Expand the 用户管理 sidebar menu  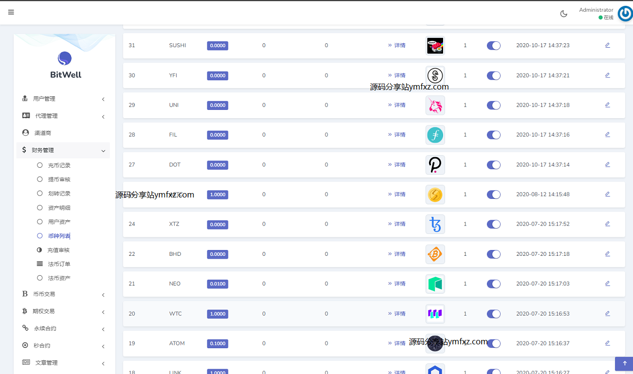pyautogui.click(x=63, y=99)
